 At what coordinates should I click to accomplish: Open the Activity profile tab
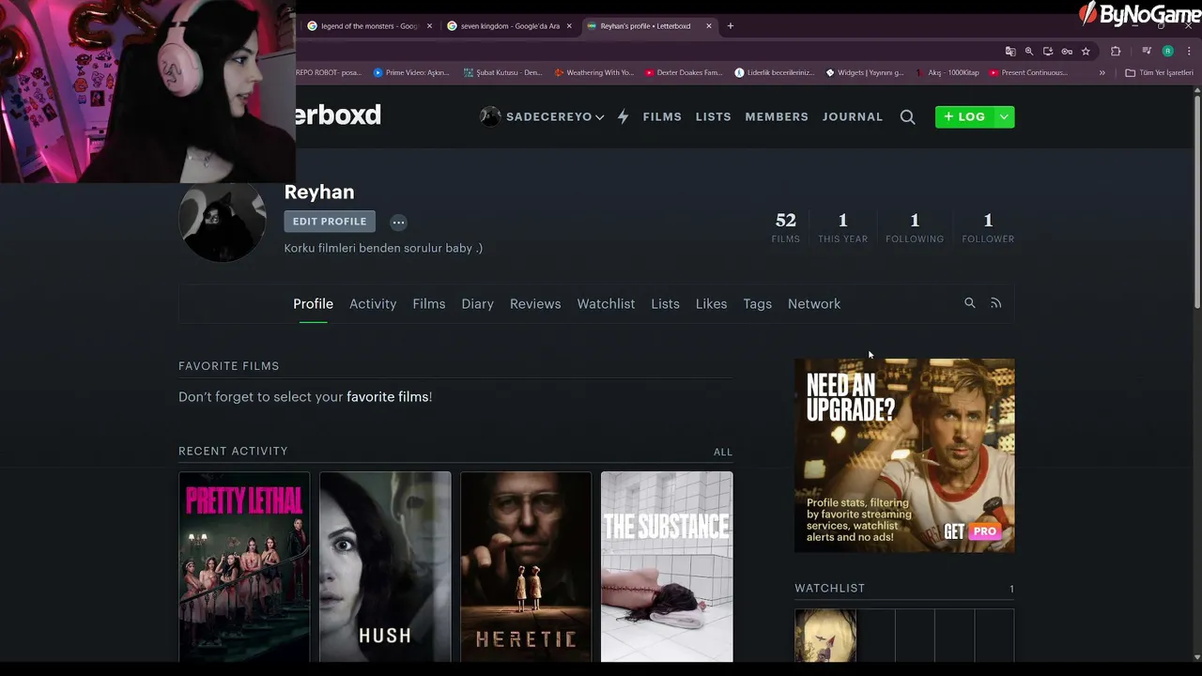click(x=373, y=304)
